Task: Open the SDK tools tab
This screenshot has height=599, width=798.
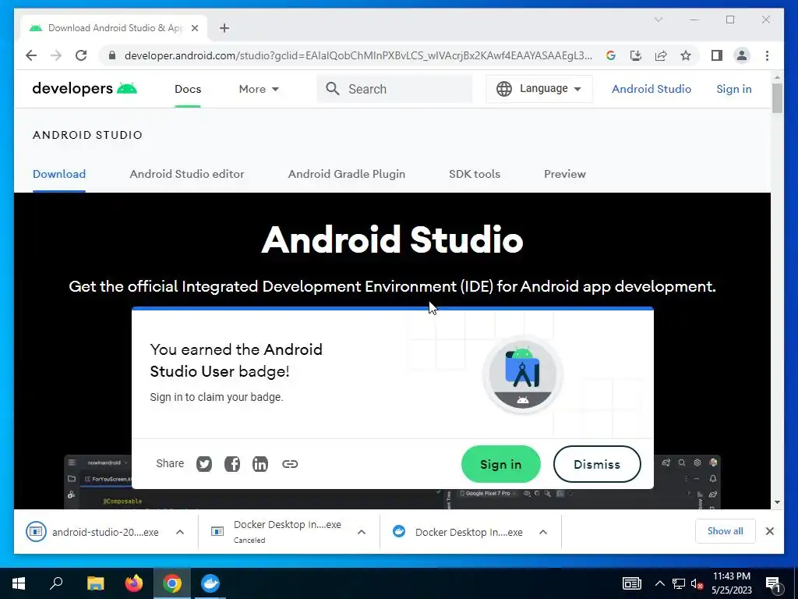Action: coord(475,174)
